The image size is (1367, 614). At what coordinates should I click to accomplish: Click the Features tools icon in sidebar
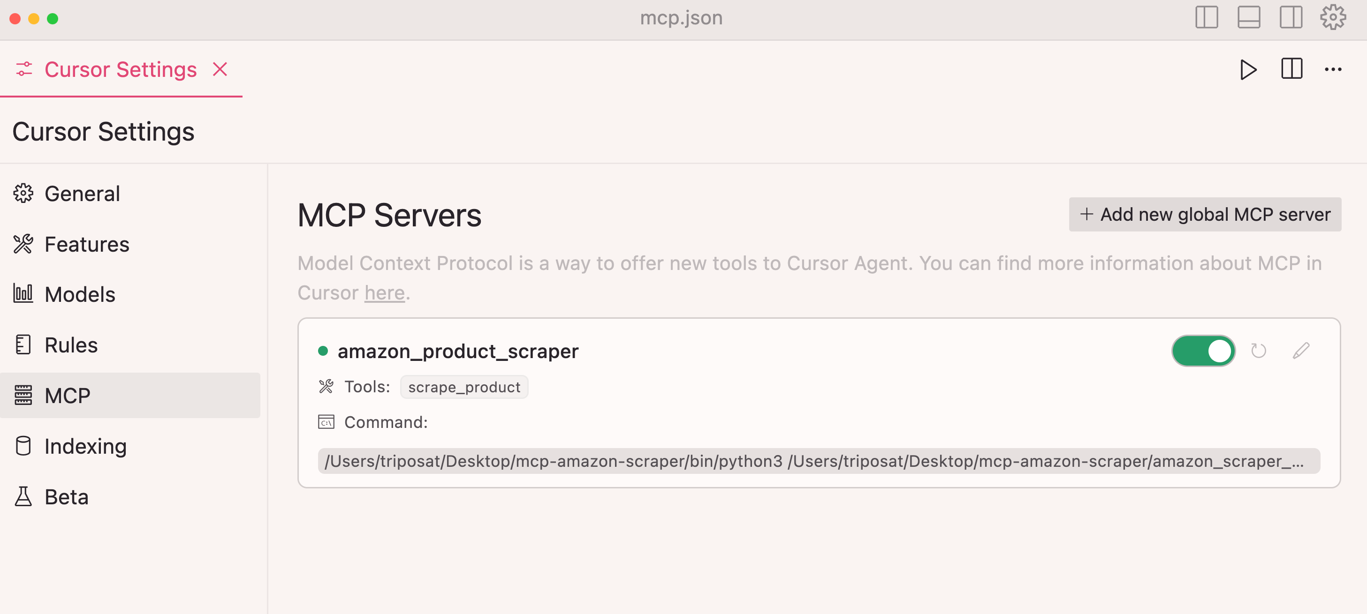click(x=23, y=244)
